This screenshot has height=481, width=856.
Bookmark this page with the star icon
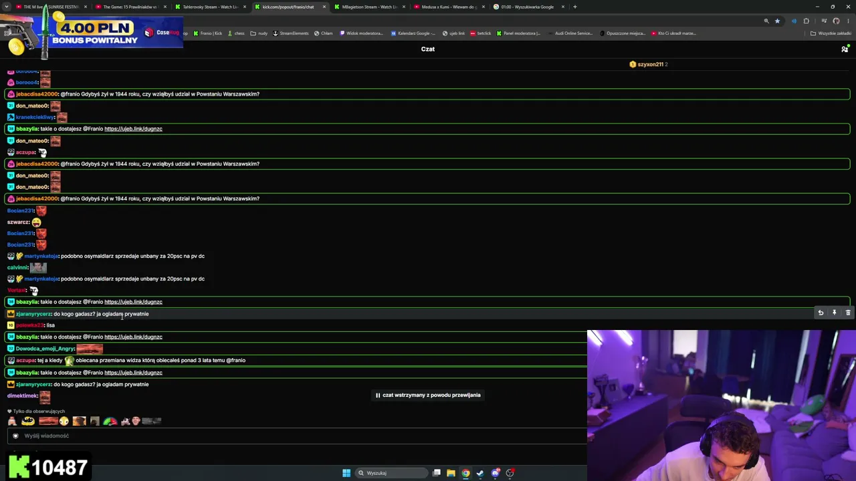(777, 21)
